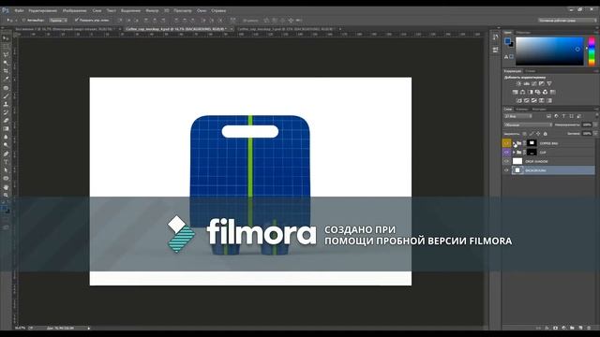
Task: Open the workspace switcher dropdown
Action: point(567,21)
